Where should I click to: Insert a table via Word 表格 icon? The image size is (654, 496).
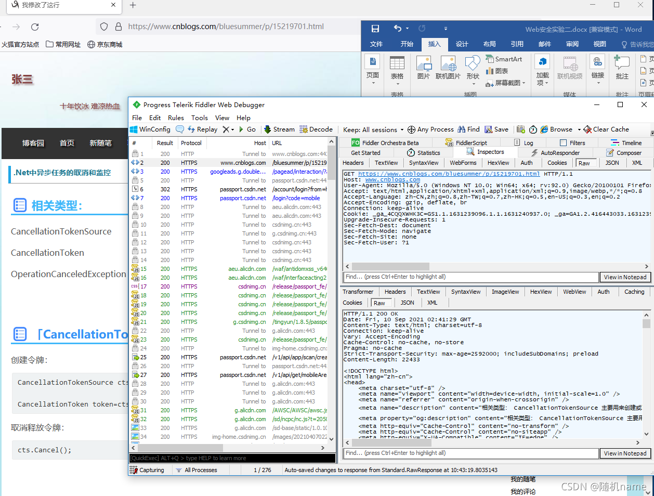pos(397,63)
